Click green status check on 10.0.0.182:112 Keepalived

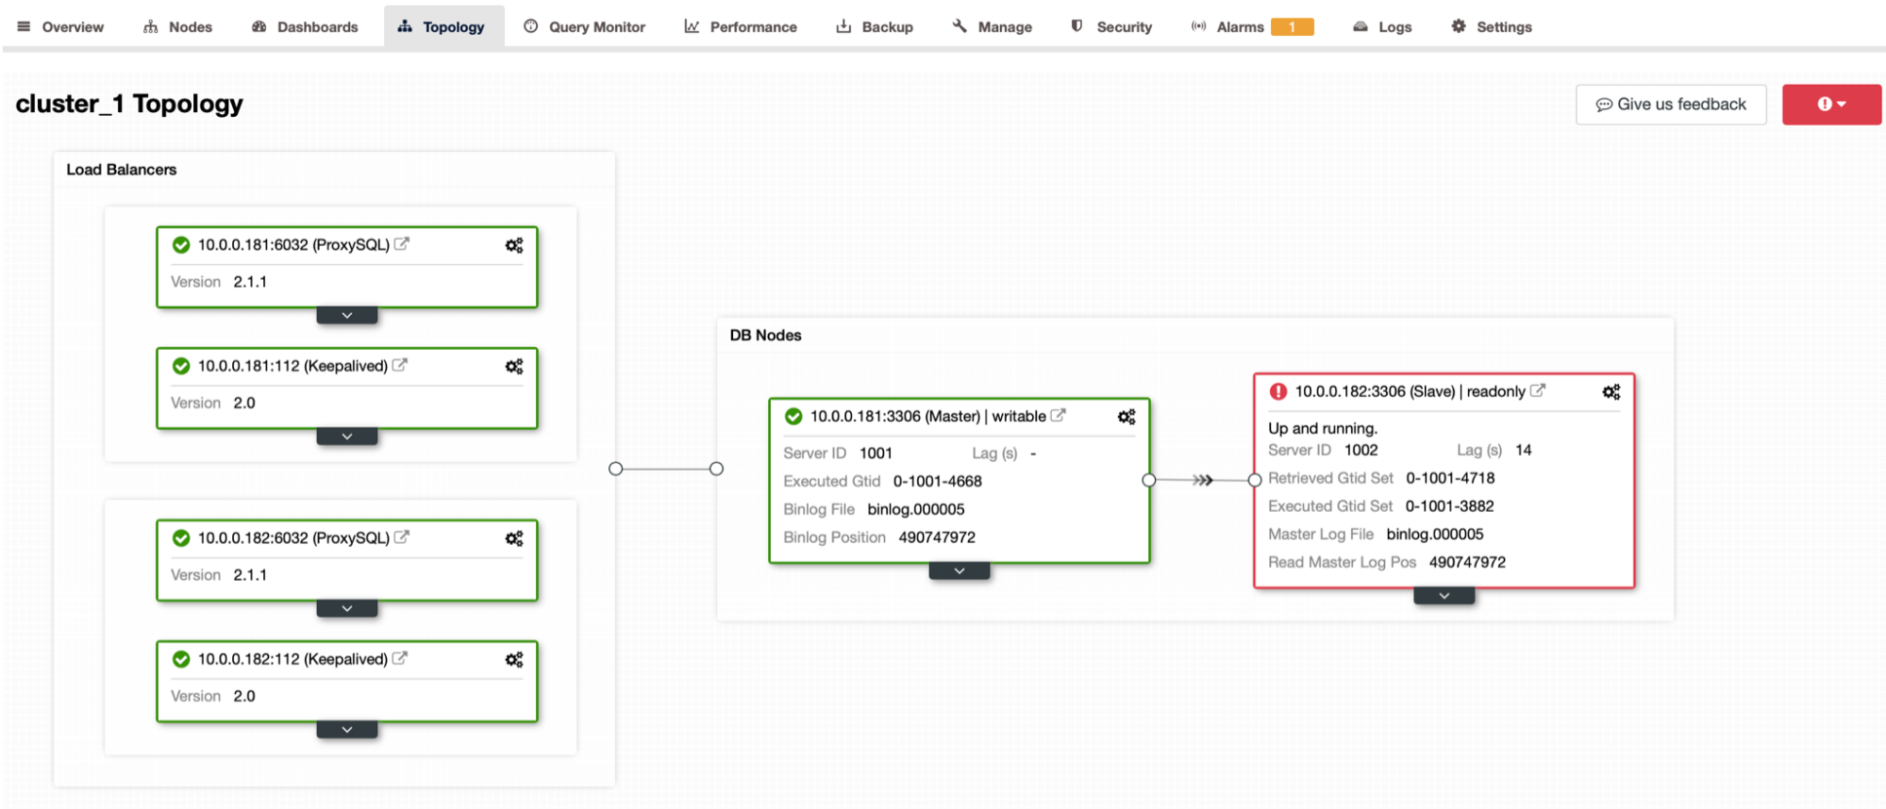(x=181, y=659)
